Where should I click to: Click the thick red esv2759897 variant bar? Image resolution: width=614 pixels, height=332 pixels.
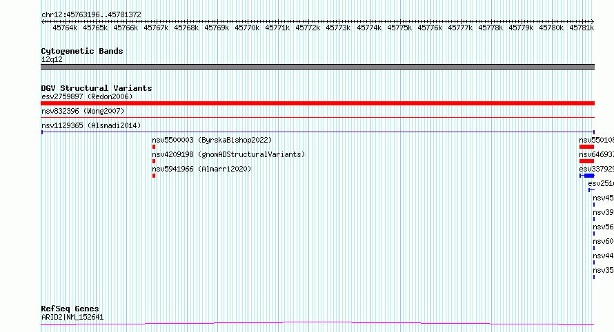[x=317, y=103]
